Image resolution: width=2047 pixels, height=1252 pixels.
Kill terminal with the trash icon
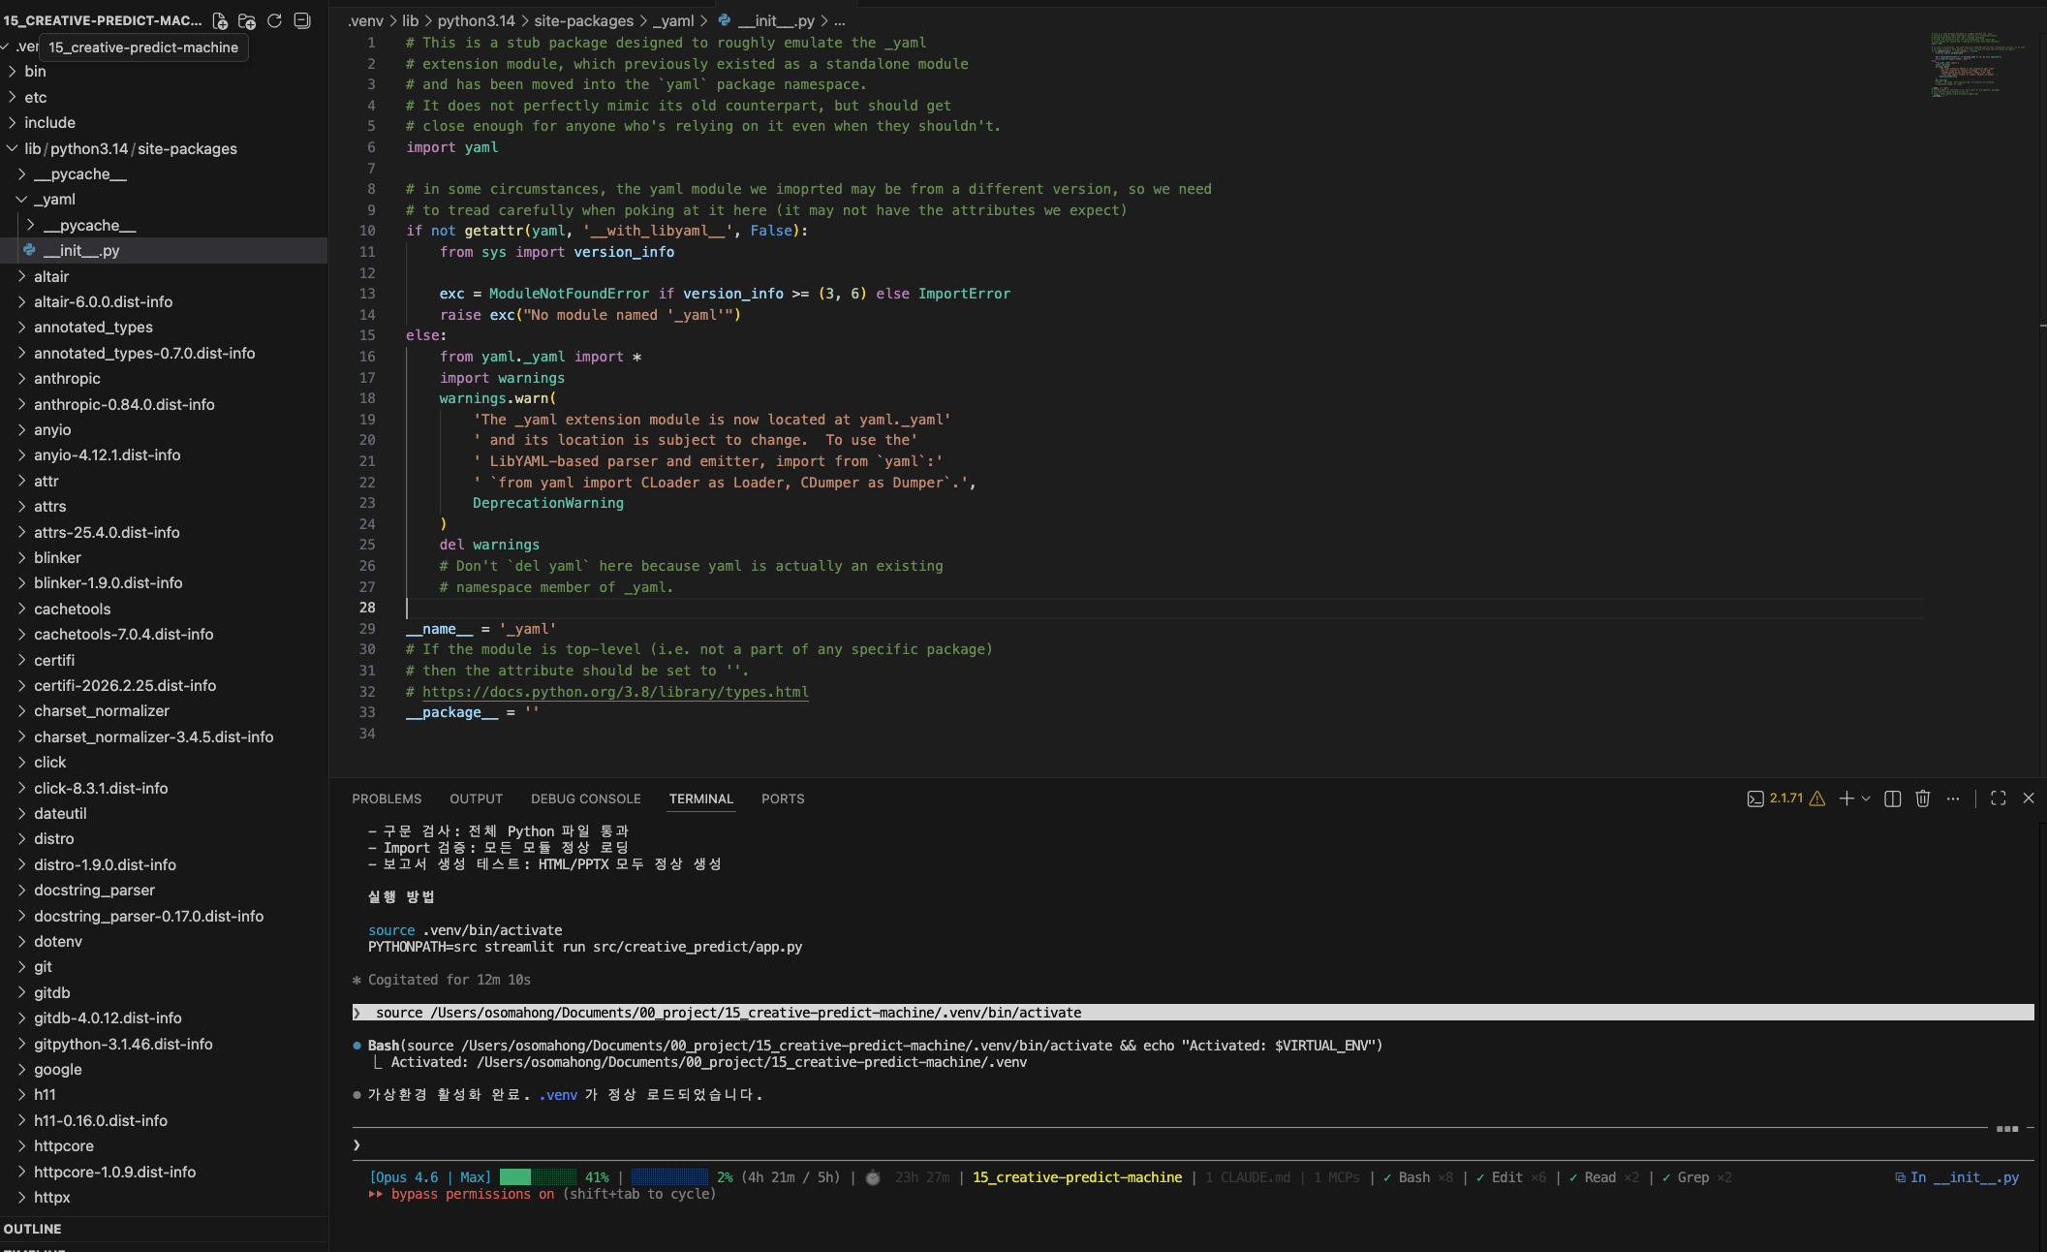(x=1923, y=798)
